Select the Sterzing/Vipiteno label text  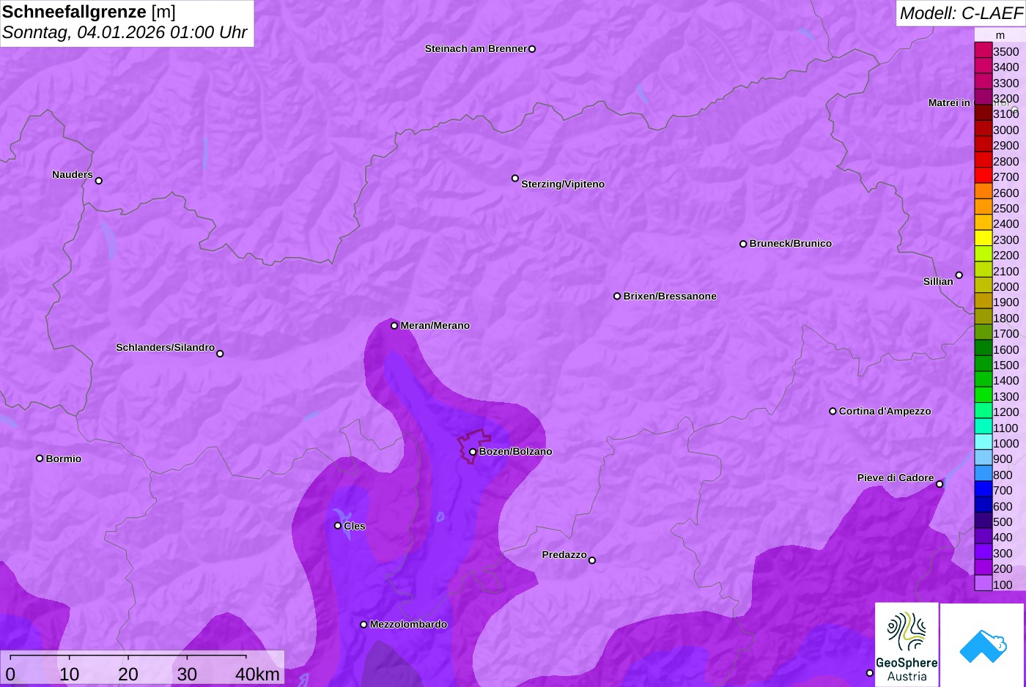(x=563, y=185)
